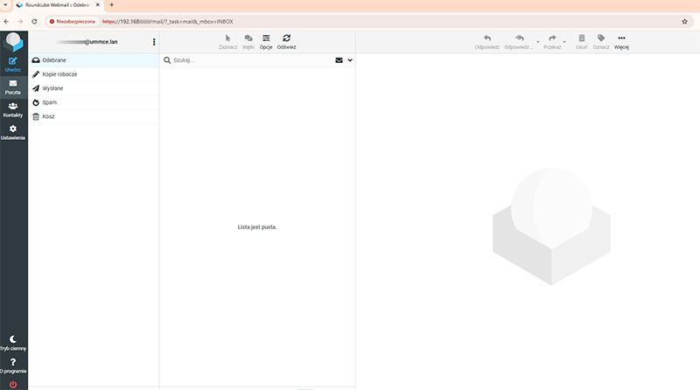Open the Kopie robocze drafts folder
Viewport: 700px width, 390px height.
click(x=59, y=74)
